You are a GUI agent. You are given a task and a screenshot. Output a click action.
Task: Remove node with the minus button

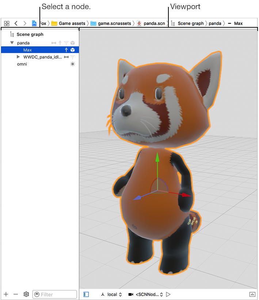pyautogui.click(x=16, y=294)
